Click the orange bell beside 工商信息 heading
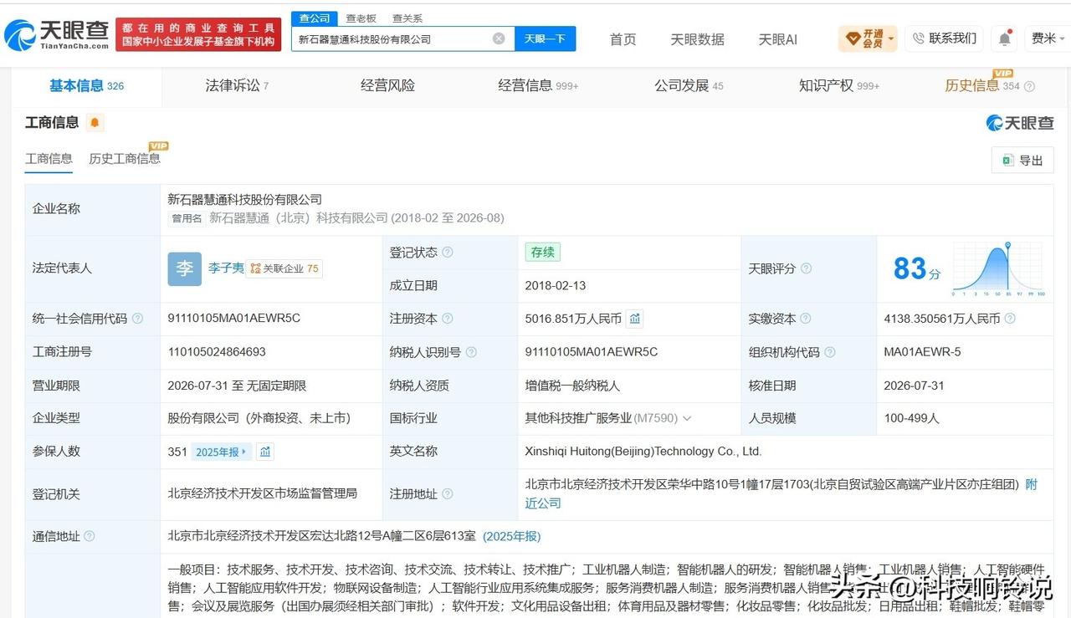Image resolution: width=1071 pixels, height=618 pixels. click(x=95, y=123)
